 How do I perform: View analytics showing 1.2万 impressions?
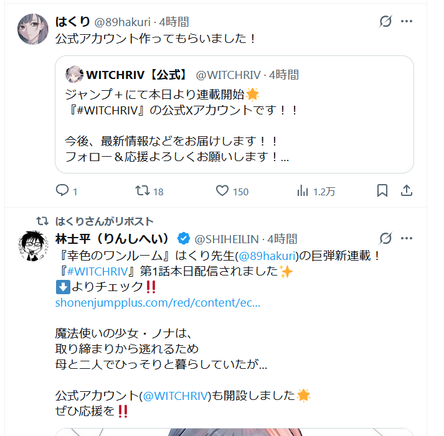click(x=303, y=190)
